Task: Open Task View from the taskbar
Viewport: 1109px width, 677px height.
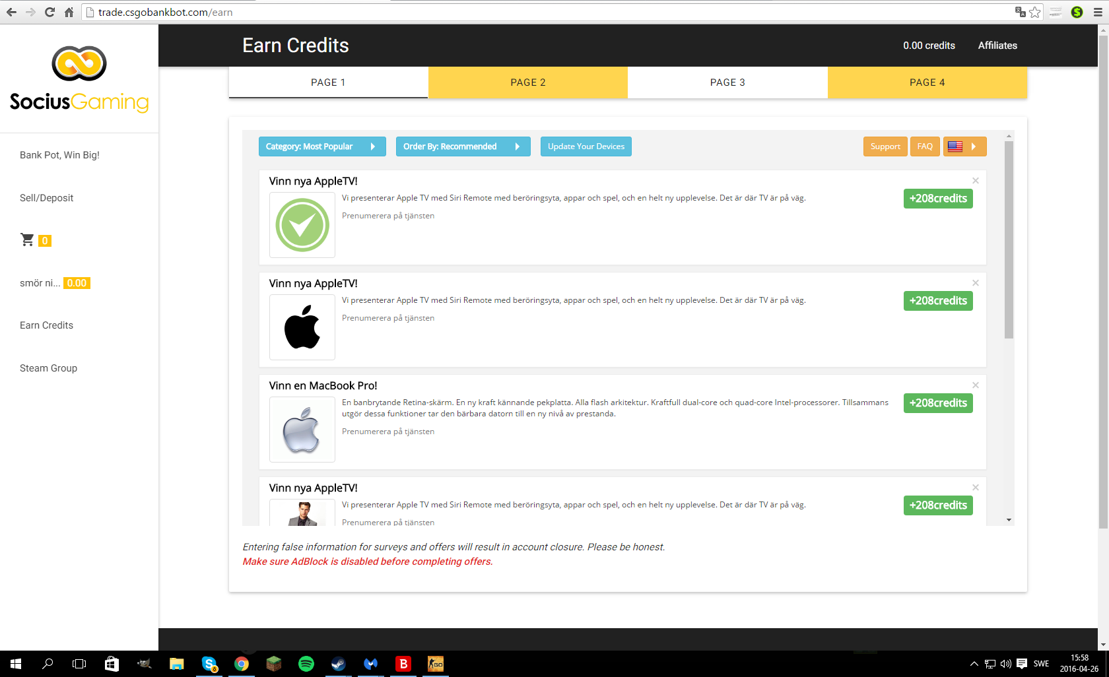Action: [x=79, y=664]
